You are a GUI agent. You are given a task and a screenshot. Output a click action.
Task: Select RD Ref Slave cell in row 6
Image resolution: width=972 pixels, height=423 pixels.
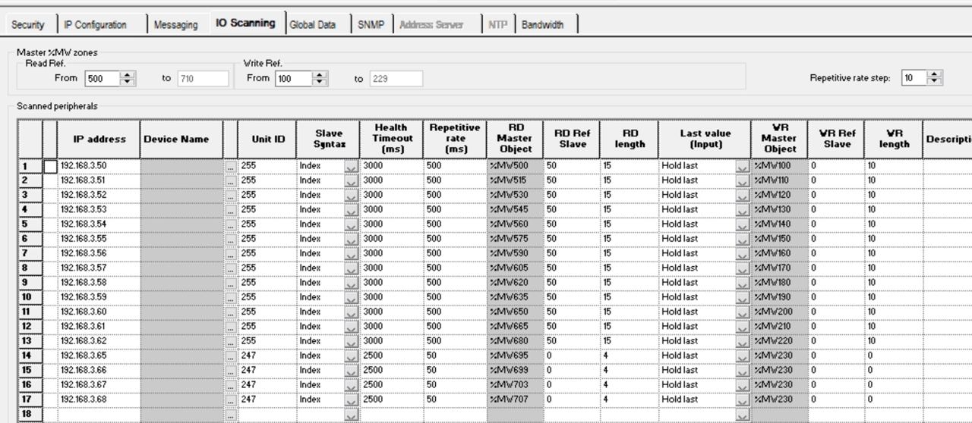(571, 239)
